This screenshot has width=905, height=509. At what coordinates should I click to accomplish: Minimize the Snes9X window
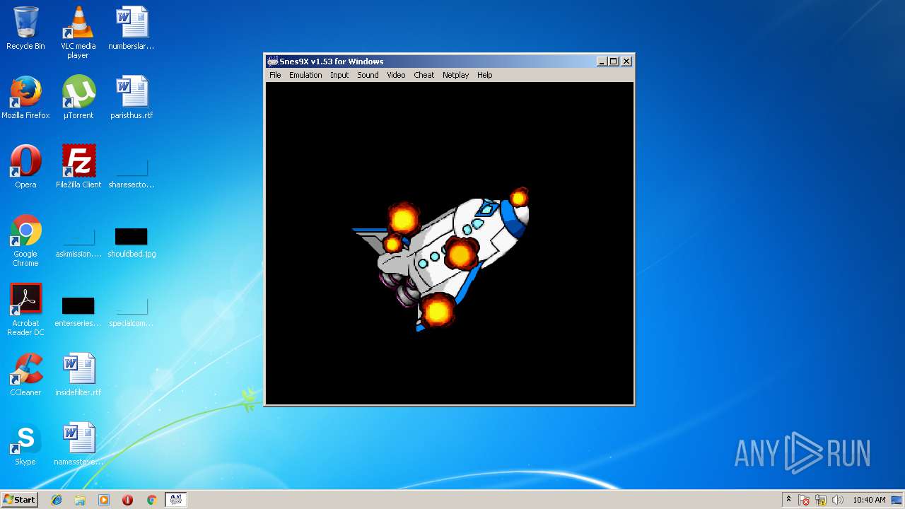click(602, 62)
